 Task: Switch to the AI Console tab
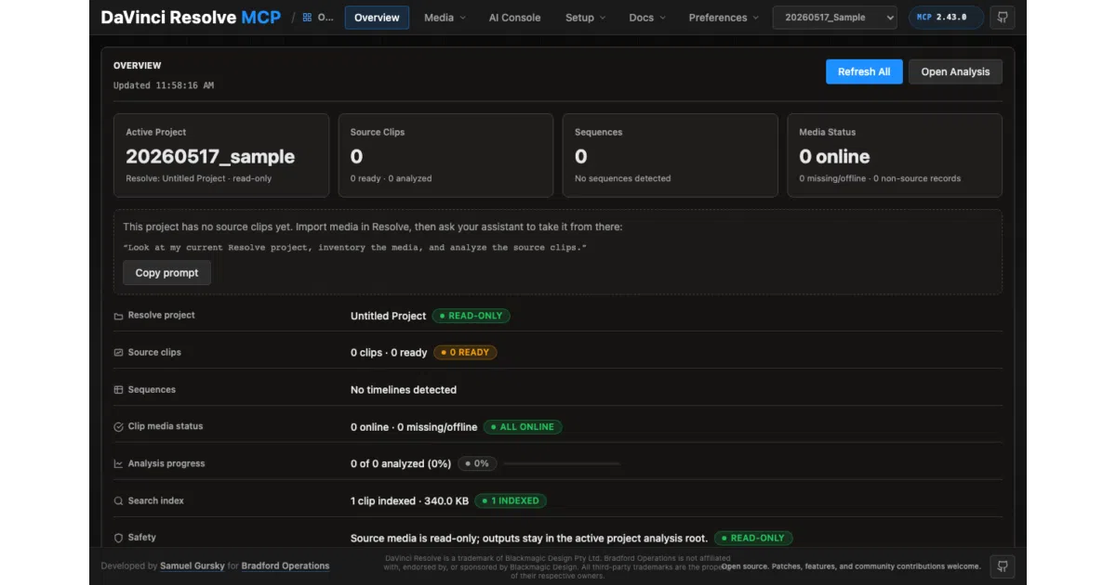point(514,18)
